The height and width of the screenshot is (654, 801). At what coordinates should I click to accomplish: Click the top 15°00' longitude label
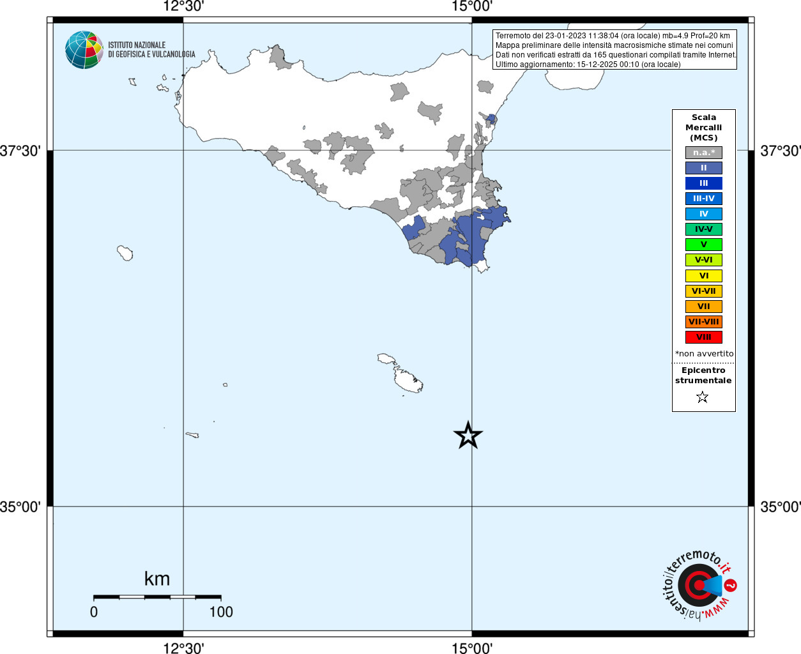point(472,6)
